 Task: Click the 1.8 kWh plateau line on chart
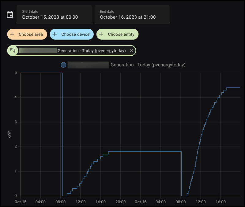point(145,152)
